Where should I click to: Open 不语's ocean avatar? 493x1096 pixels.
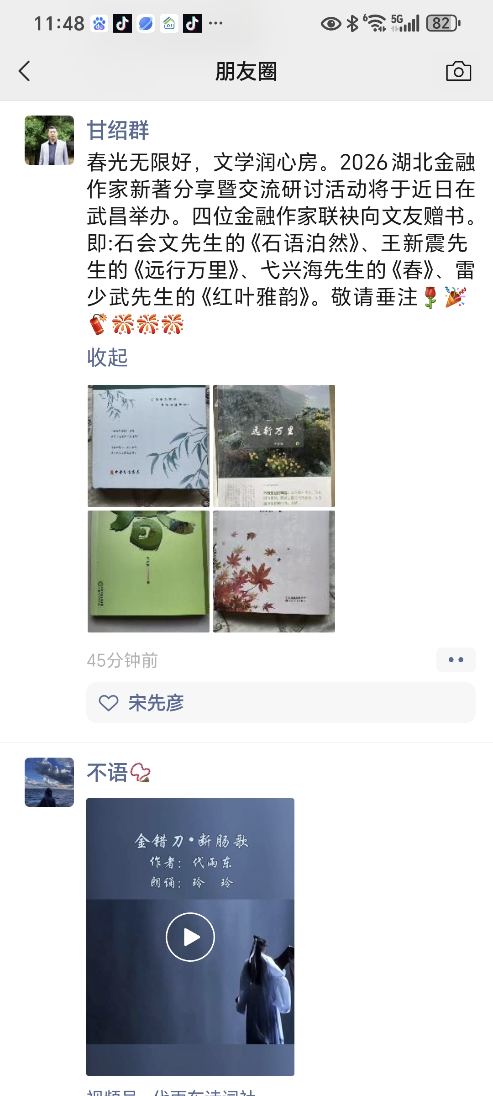point(49,782)
